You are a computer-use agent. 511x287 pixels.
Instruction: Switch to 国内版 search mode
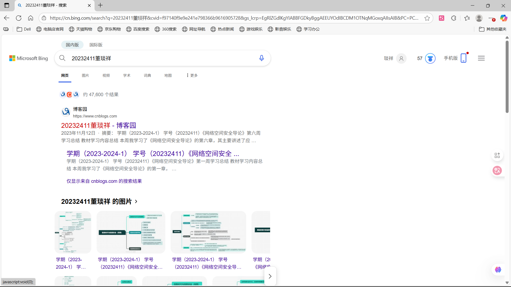tap(72, 45)
